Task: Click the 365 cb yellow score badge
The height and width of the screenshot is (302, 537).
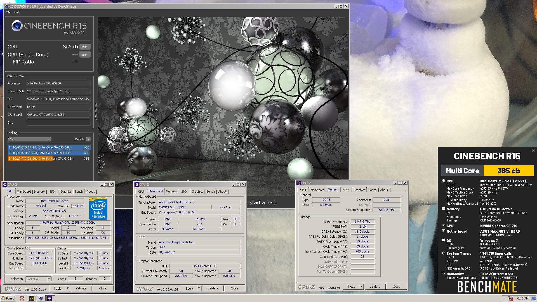Action: (x=508, y=171)
